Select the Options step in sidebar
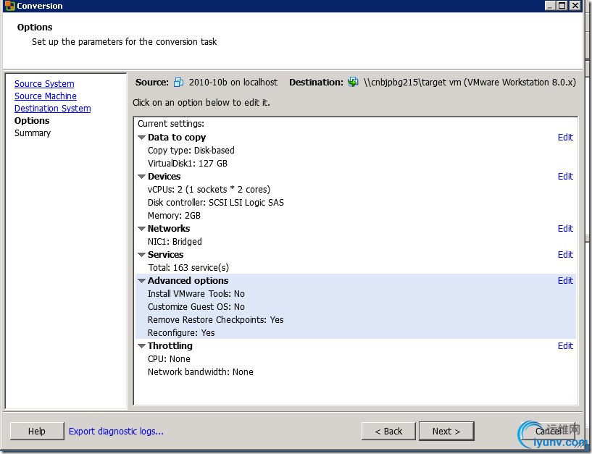This screenshot has height=454, width=592. point(32,121)
